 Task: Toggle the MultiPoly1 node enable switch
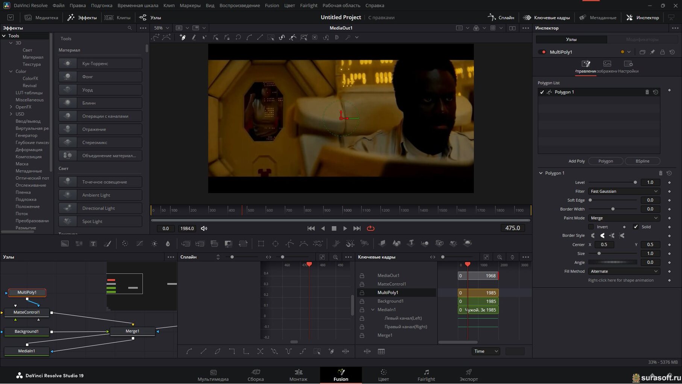542,52
